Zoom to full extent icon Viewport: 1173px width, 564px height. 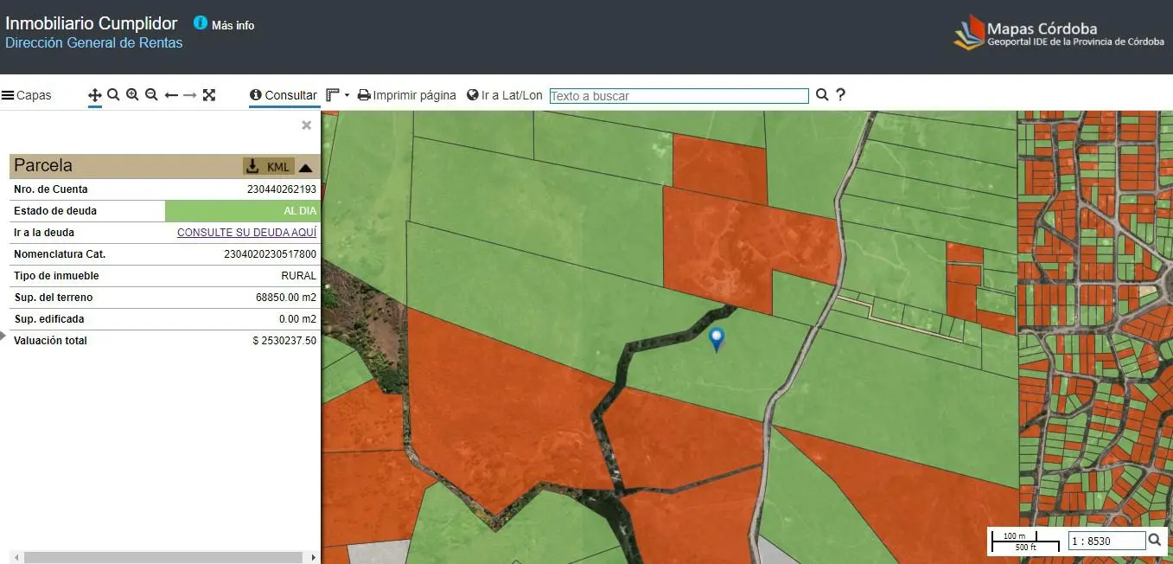tap(209, 95)
